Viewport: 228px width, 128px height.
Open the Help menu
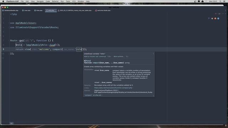[x=88, y=1]
